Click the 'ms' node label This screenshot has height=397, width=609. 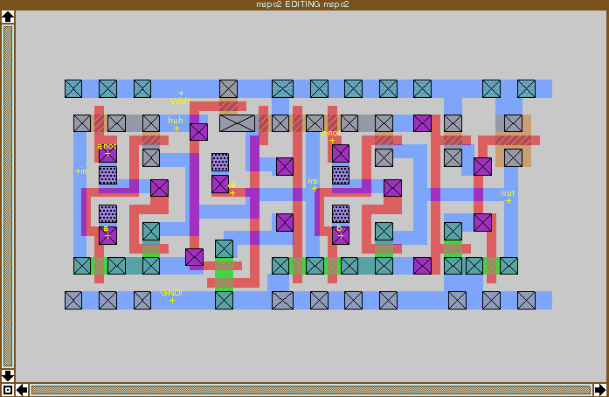(314, 185)
